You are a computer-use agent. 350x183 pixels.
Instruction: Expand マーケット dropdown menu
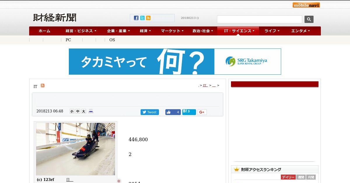tap(172, 31)
